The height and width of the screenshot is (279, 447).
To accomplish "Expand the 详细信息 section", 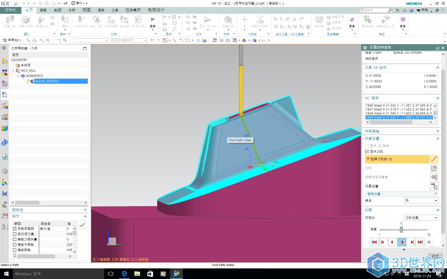I will coord(438,131).
